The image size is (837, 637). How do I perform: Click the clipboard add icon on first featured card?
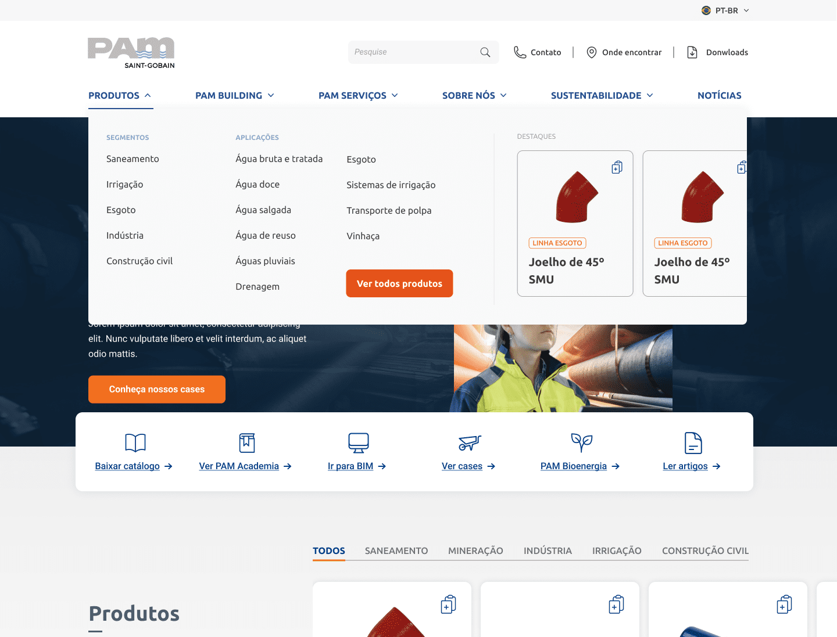click(617, 167)
